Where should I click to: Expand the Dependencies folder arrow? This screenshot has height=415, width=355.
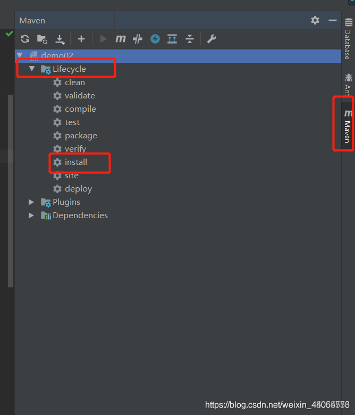coord(31,215)
